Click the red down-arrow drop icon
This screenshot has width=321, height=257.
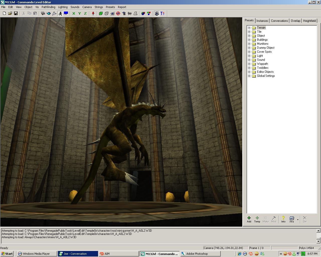tap(93, 14)
